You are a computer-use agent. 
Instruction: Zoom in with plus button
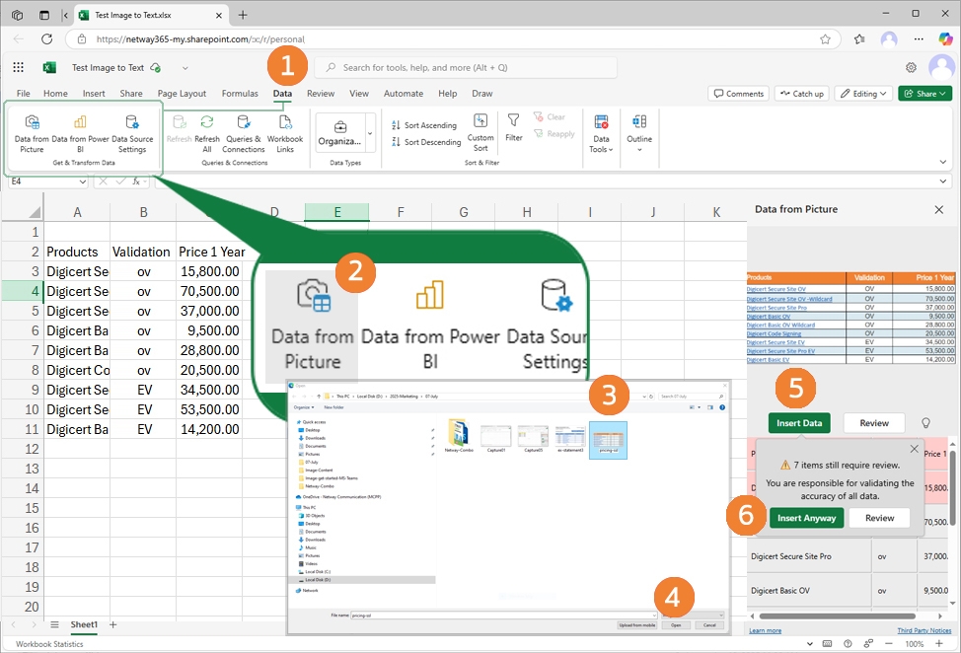click(x=939, y=643)
